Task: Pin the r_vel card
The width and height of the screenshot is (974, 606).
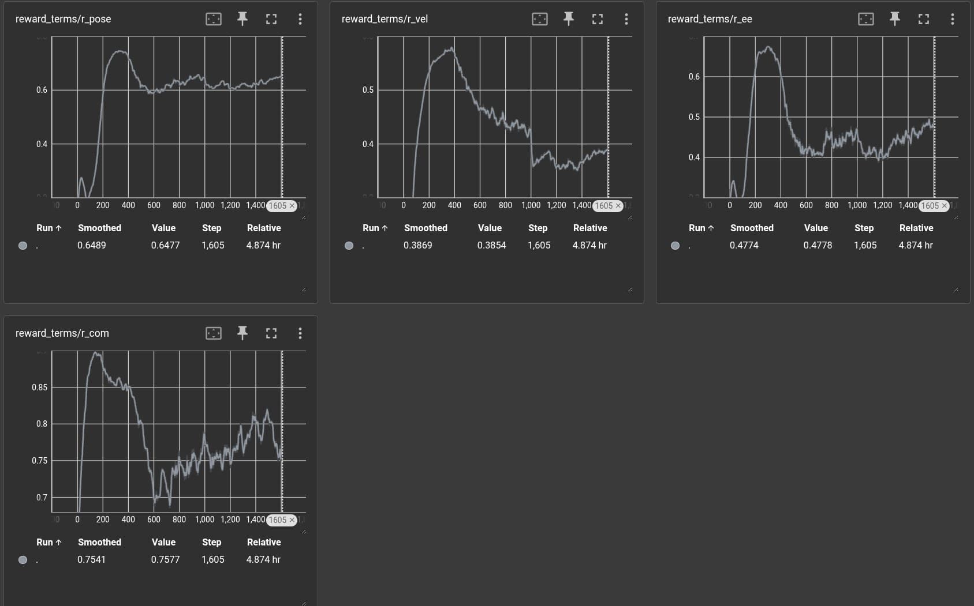Action: [569, 19]
